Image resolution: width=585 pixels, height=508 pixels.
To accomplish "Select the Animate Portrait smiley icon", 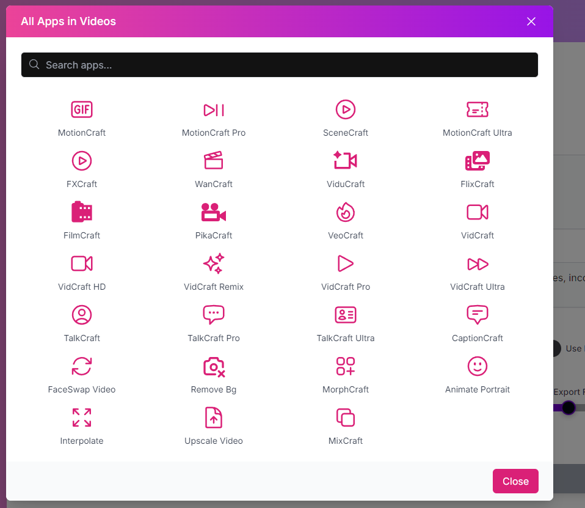I will [477, 366].
